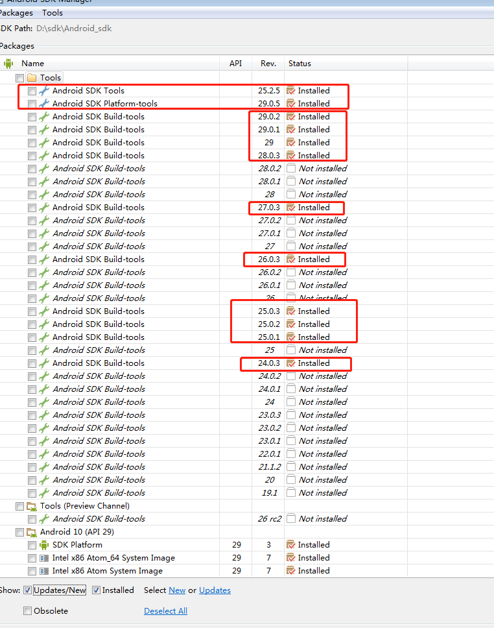Click the wrench icon beside Android SDK Platform-tools

[x=44, y=104]
